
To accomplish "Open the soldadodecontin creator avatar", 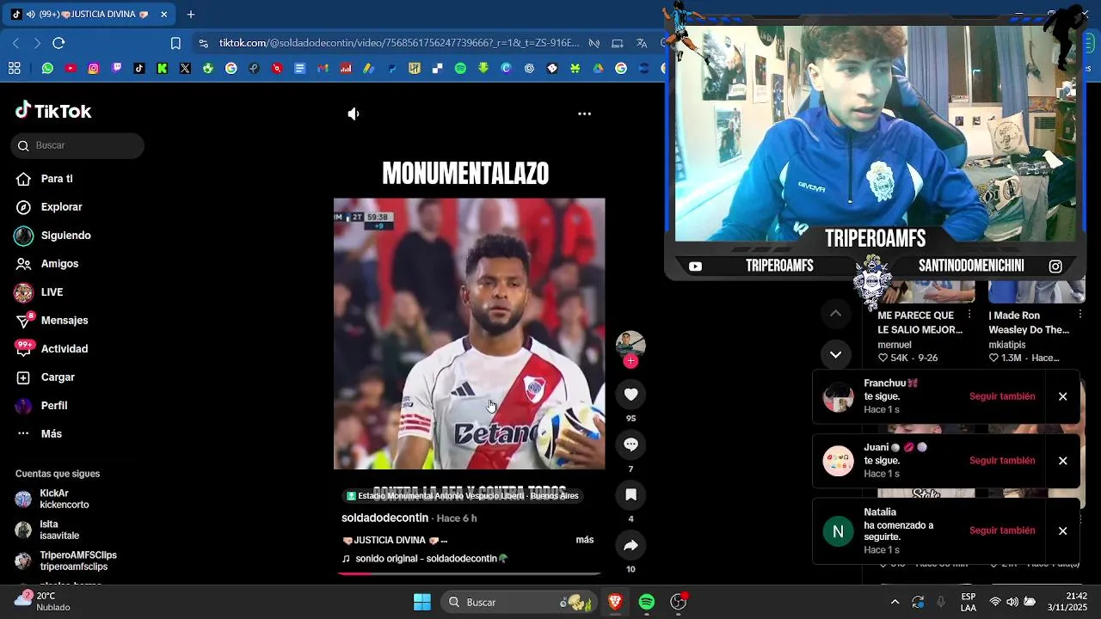I will pyautogui.click(x=630, y=343).
